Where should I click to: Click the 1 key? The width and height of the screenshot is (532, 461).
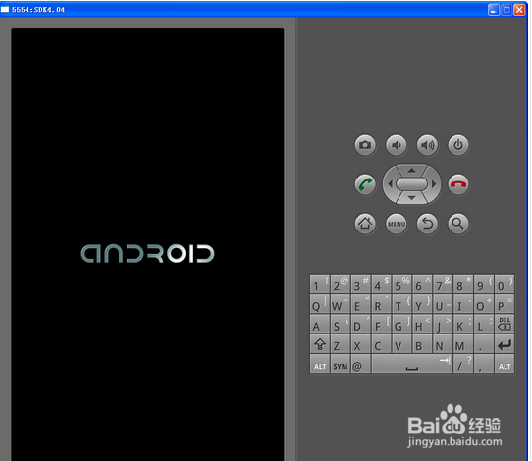320,283
